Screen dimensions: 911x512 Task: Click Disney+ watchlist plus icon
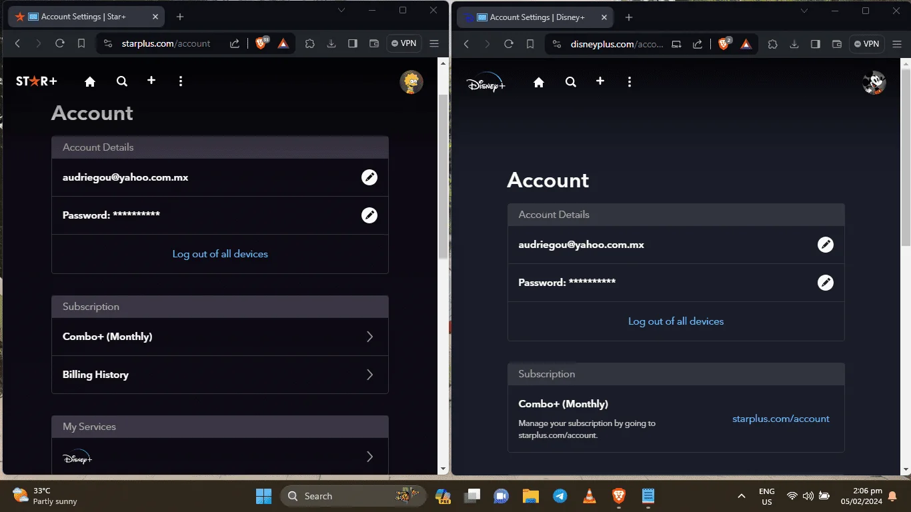pos(600,81)
